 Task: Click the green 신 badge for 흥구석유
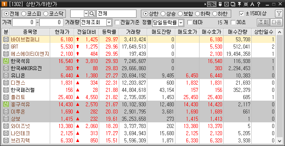click(x=6, y=104)
